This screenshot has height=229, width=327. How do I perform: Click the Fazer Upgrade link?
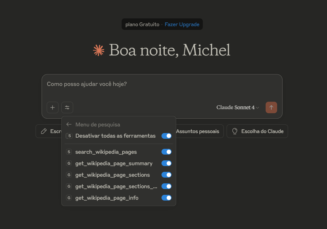click(182, 24)
